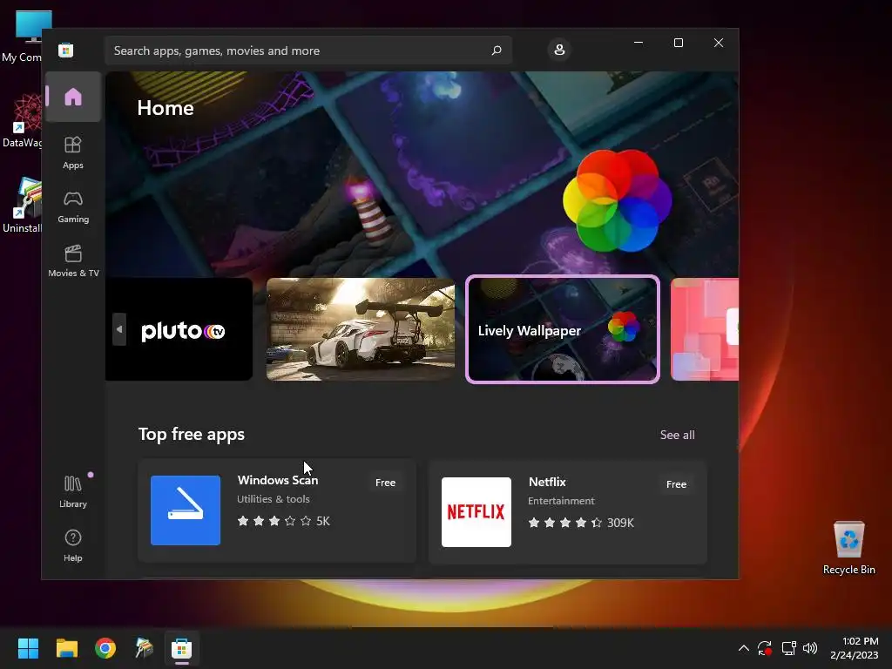892x669 pixels.
Task: Select the Lively Wallpaper carousel card
Action: (x=563, y=328)
